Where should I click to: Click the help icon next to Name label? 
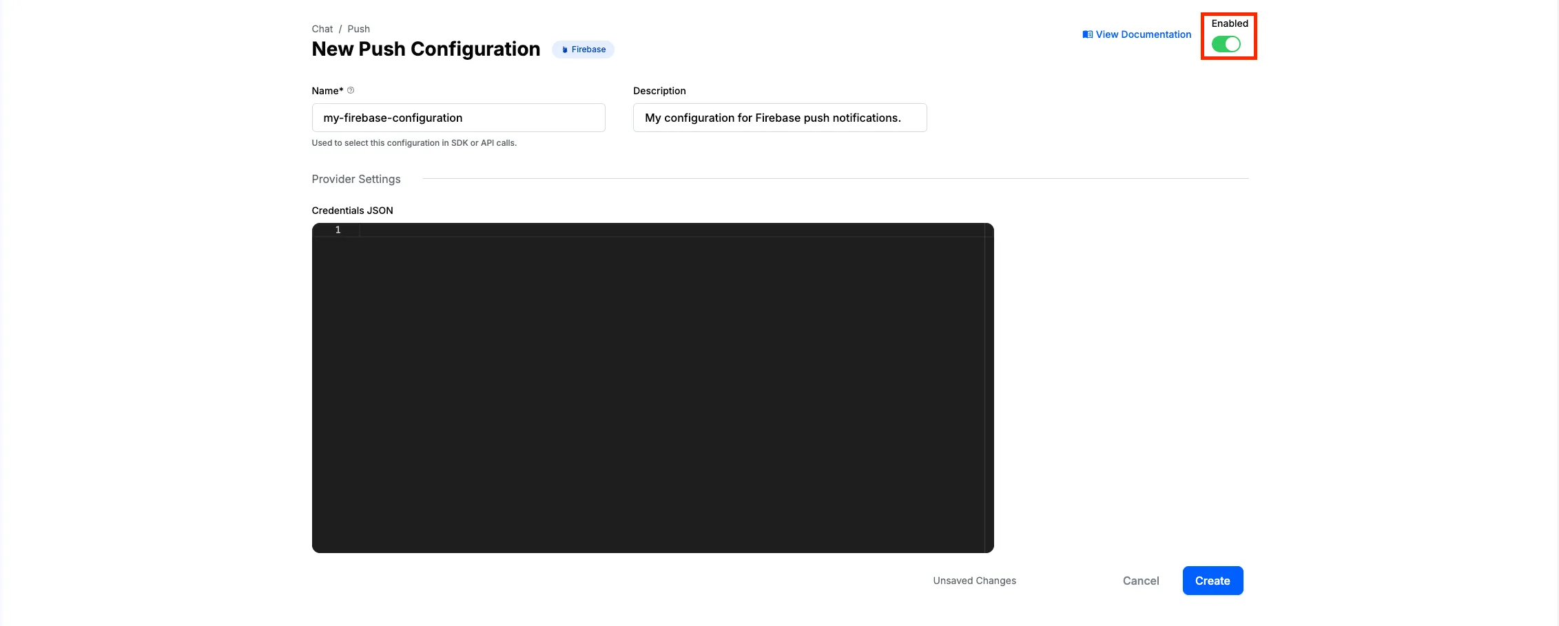click(351, 89)
